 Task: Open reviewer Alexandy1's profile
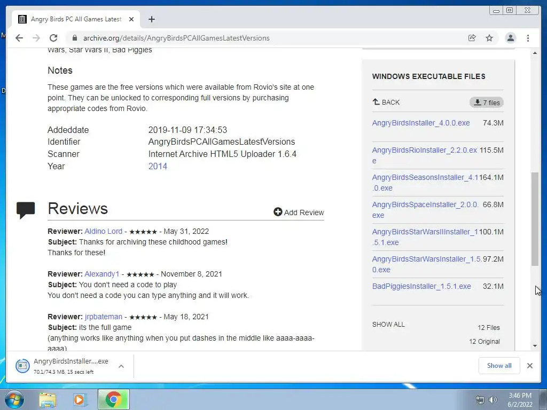[x=101, y=274]
